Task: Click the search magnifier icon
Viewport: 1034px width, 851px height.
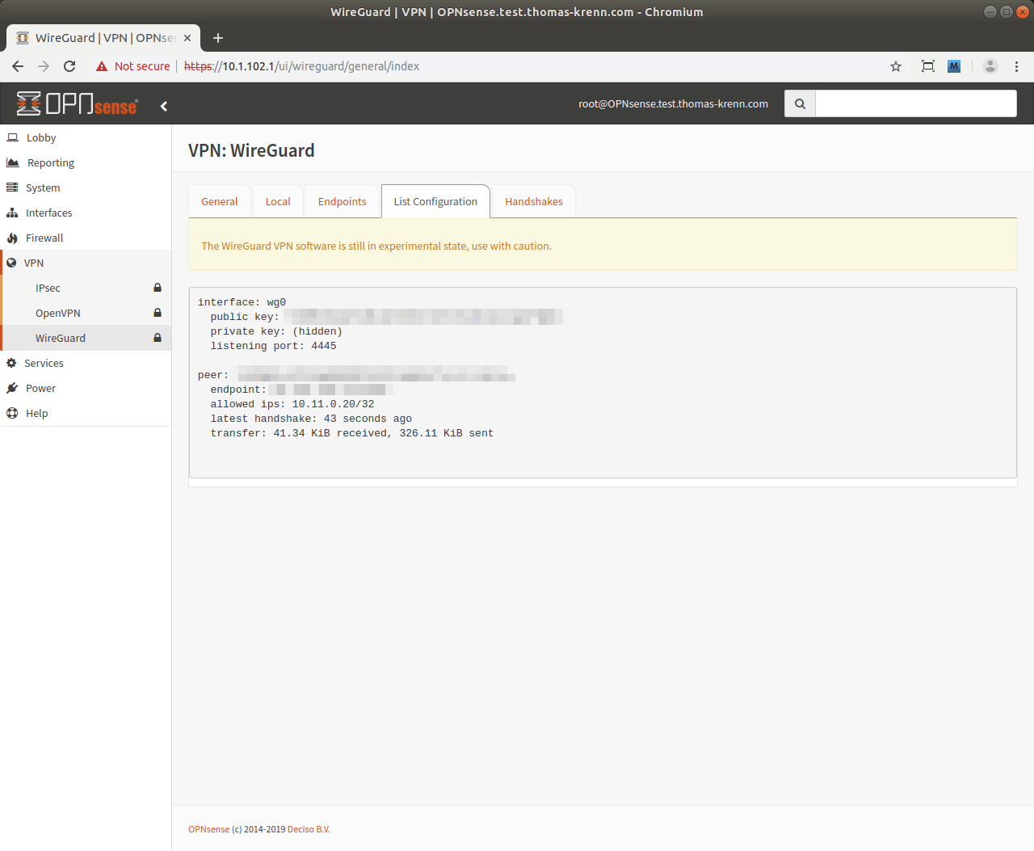Action: click(800, 103)
